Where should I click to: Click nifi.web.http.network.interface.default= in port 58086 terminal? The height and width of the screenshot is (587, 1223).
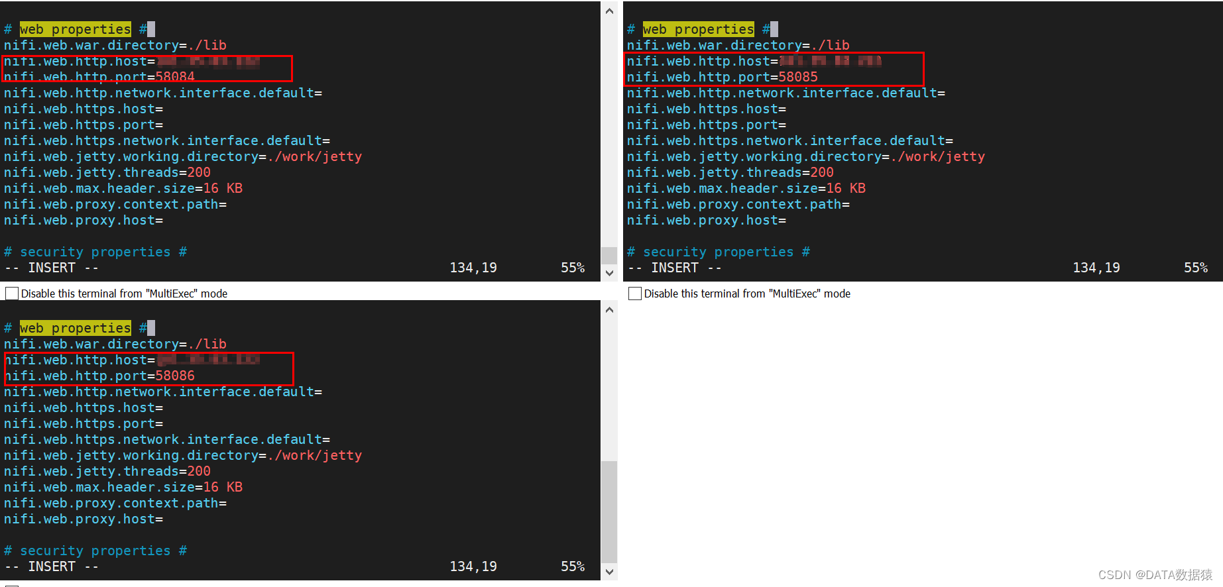coord(163,392)
